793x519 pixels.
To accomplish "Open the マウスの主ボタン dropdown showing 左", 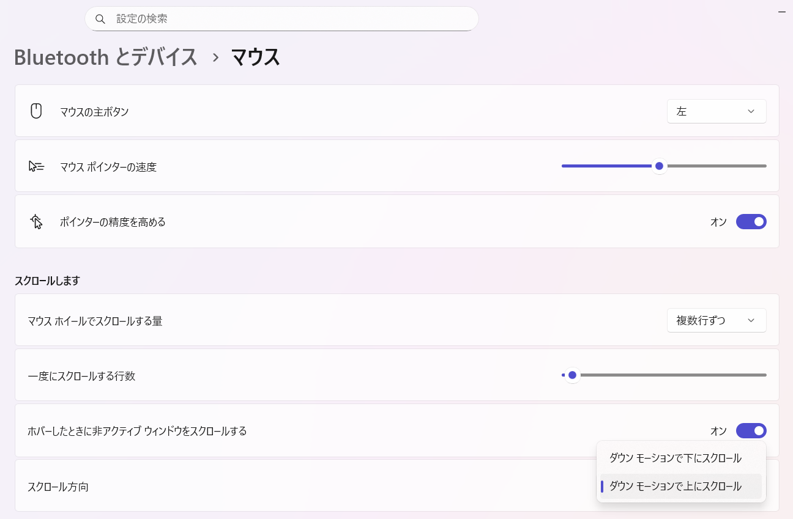I will [716, 111].
